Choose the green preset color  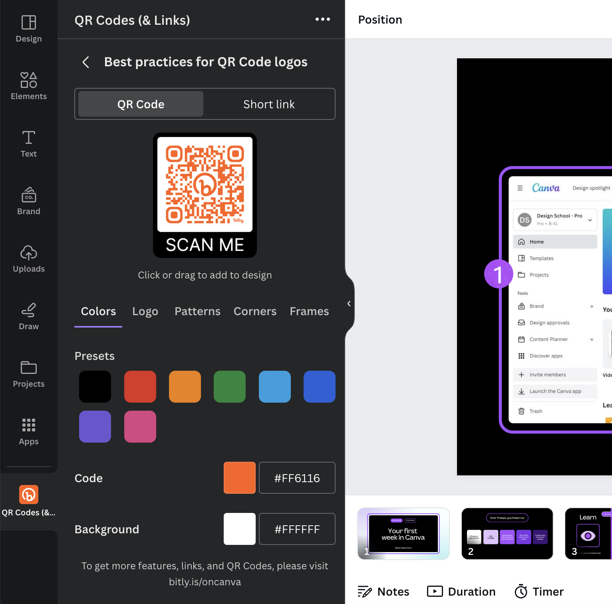tap(230, 387)
